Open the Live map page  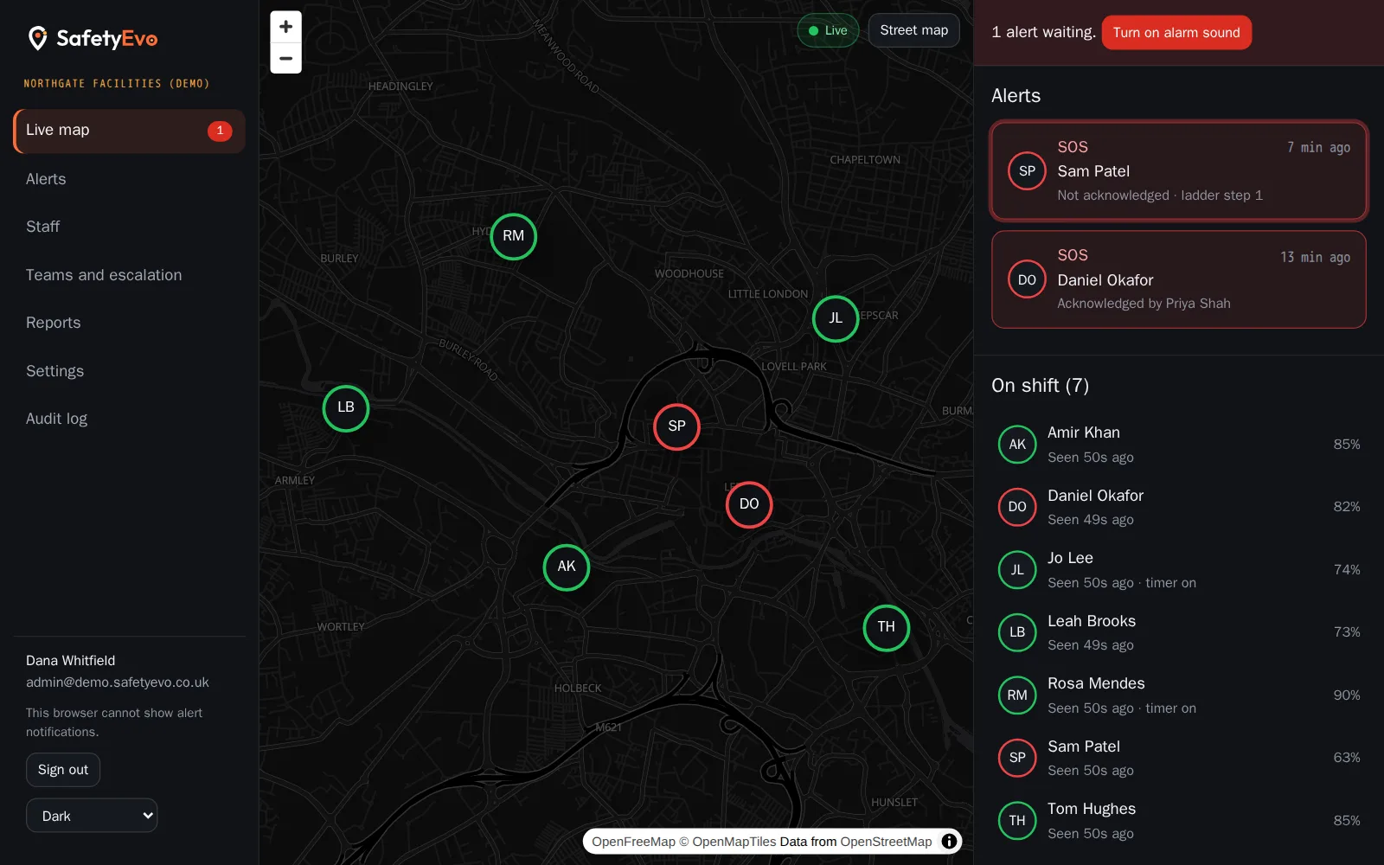(x=129, y=131)
